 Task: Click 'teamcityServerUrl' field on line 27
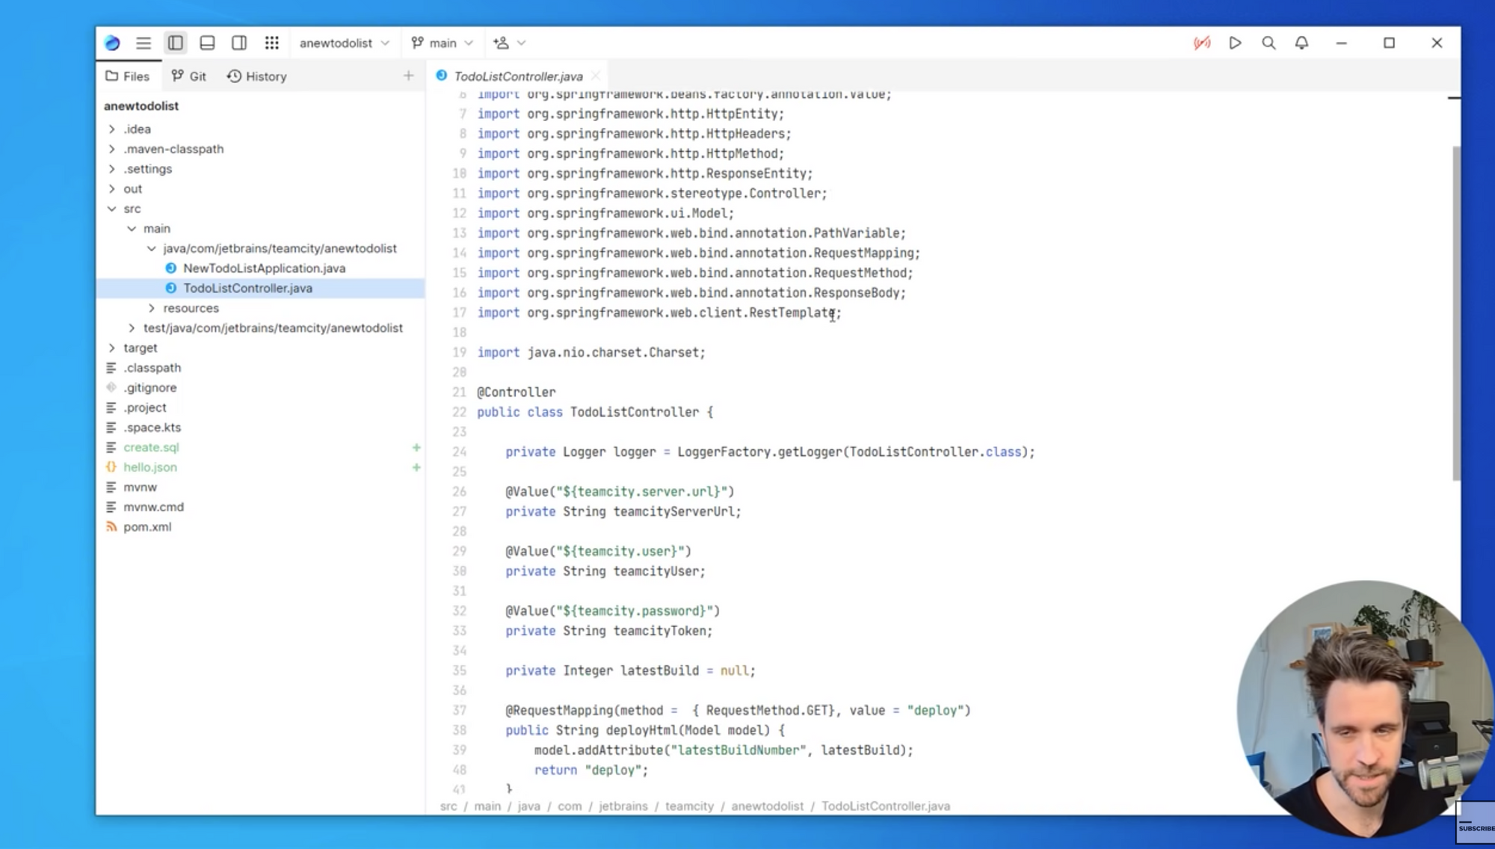pyautogui.click(x=673, y=512)
